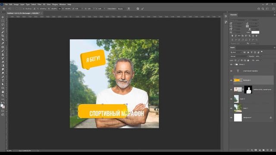Image resolution: width=276 pixels, height=155 pixels.
Task: Open the Interpolation dropdown
Action: 122,9
